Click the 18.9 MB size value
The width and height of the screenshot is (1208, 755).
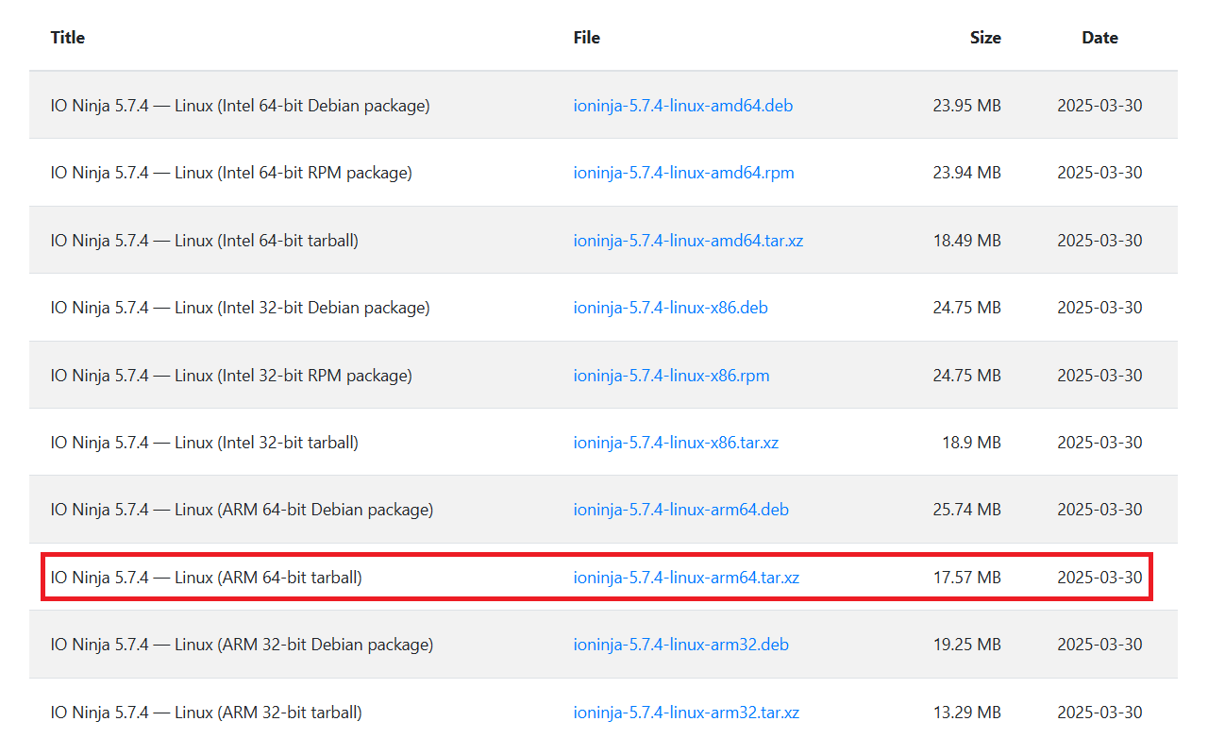(971, 443)
